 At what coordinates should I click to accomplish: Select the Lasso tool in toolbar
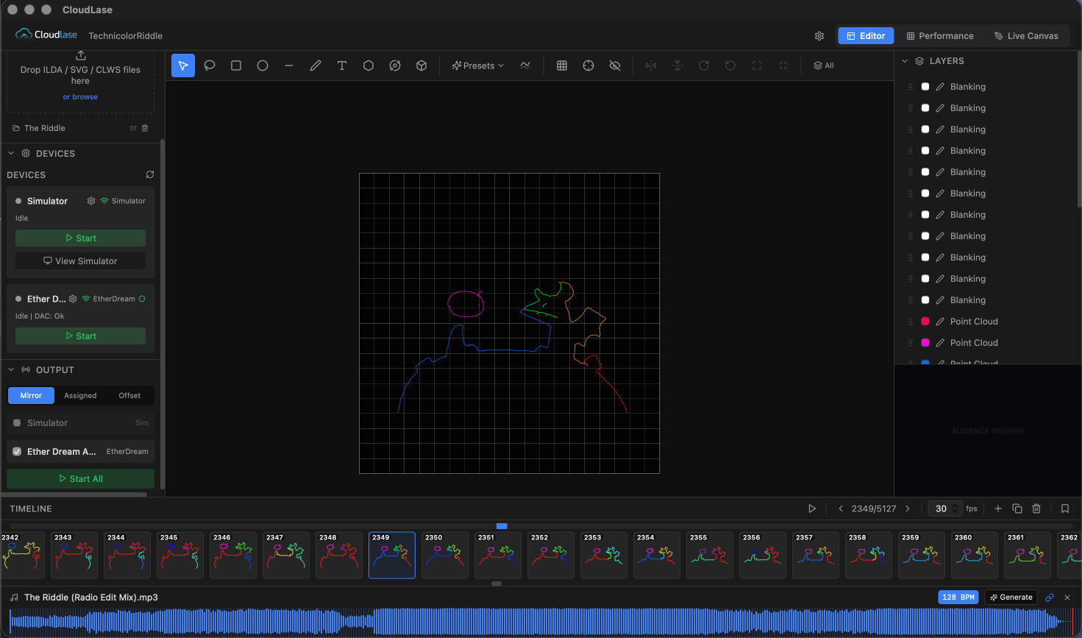click(x=210, y=65)
